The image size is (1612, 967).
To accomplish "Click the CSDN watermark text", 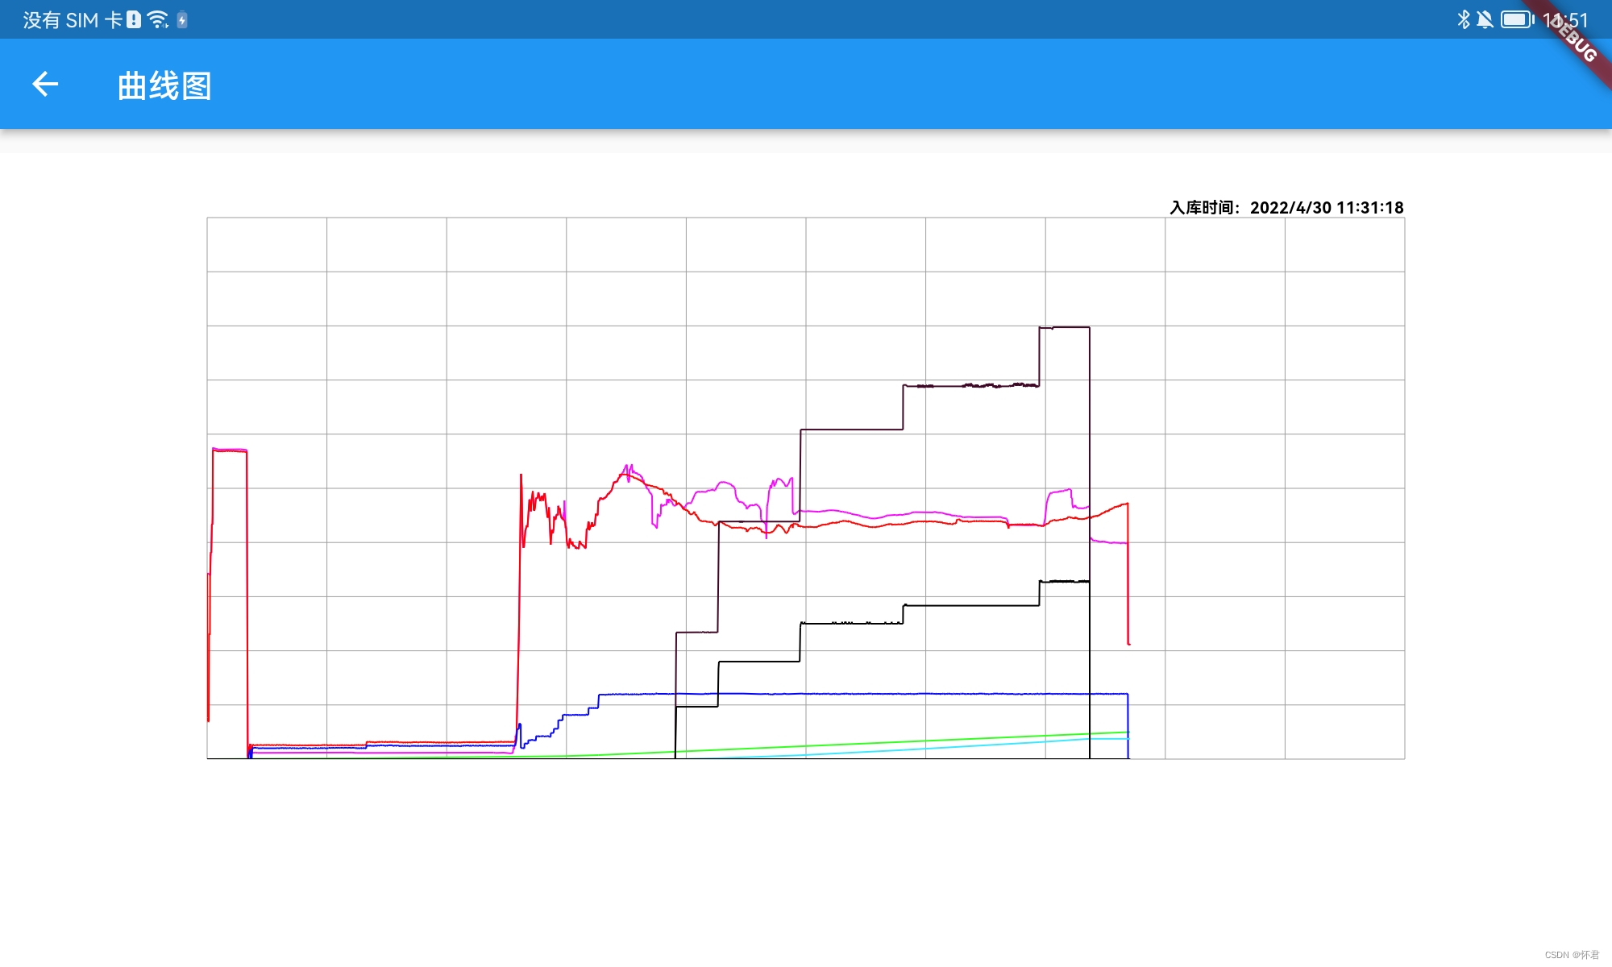I will click(1571, 955).
